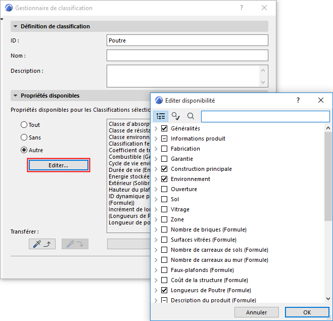The height and width of the screenshot is (321, 333).
Task: Check Nombre de briques (Formule)
Action: tap(164, 230)
